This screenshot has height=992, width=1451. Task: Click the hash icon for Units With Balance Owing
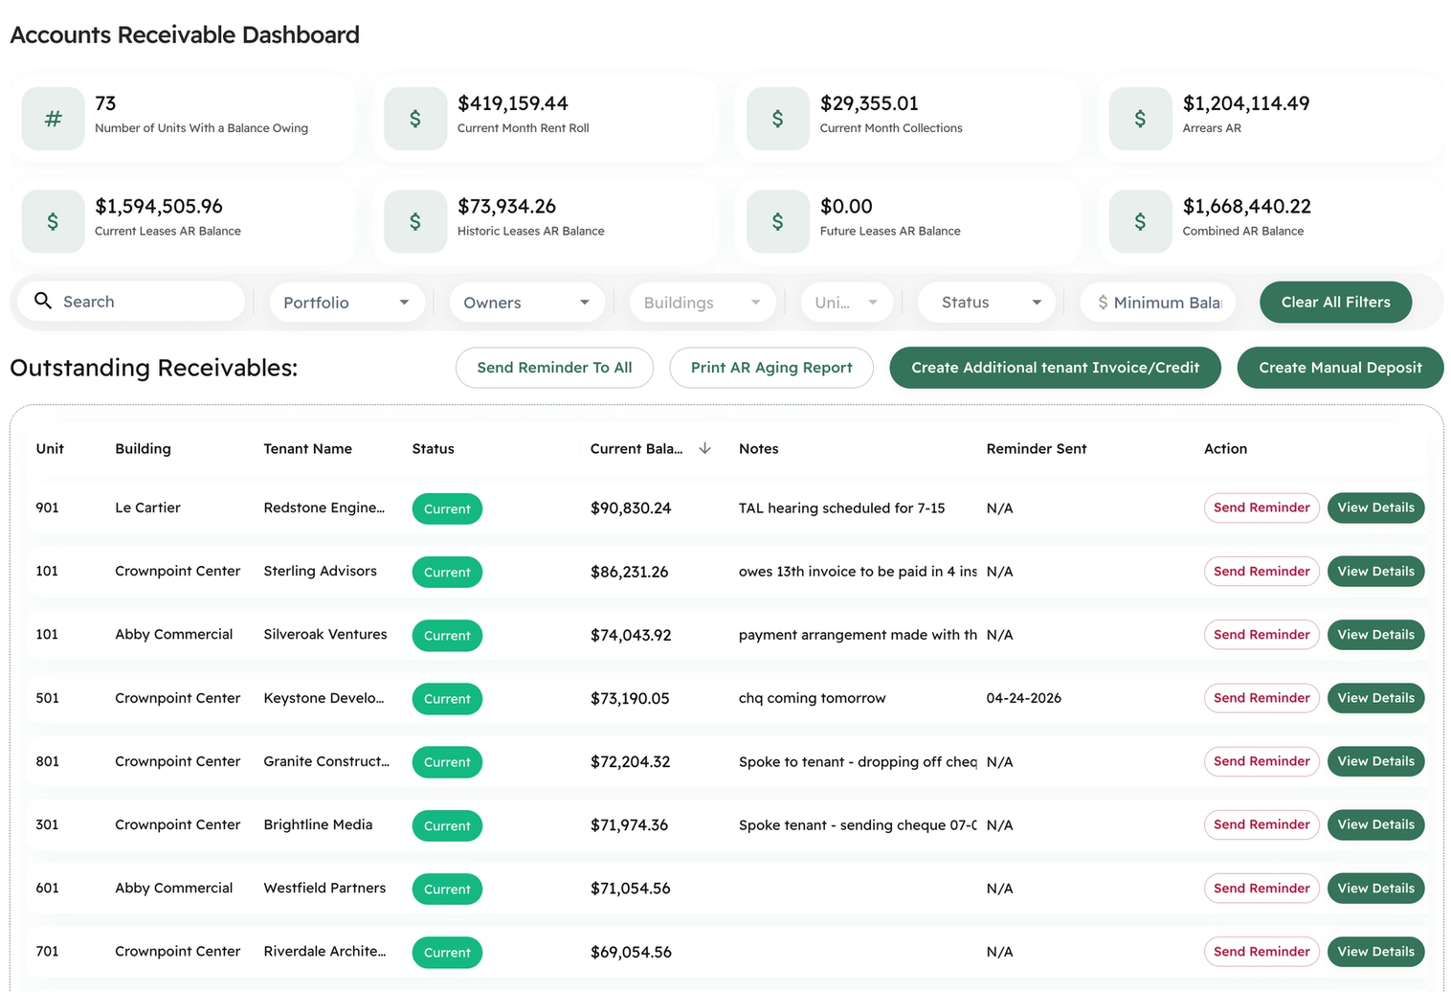pos(53,119)
